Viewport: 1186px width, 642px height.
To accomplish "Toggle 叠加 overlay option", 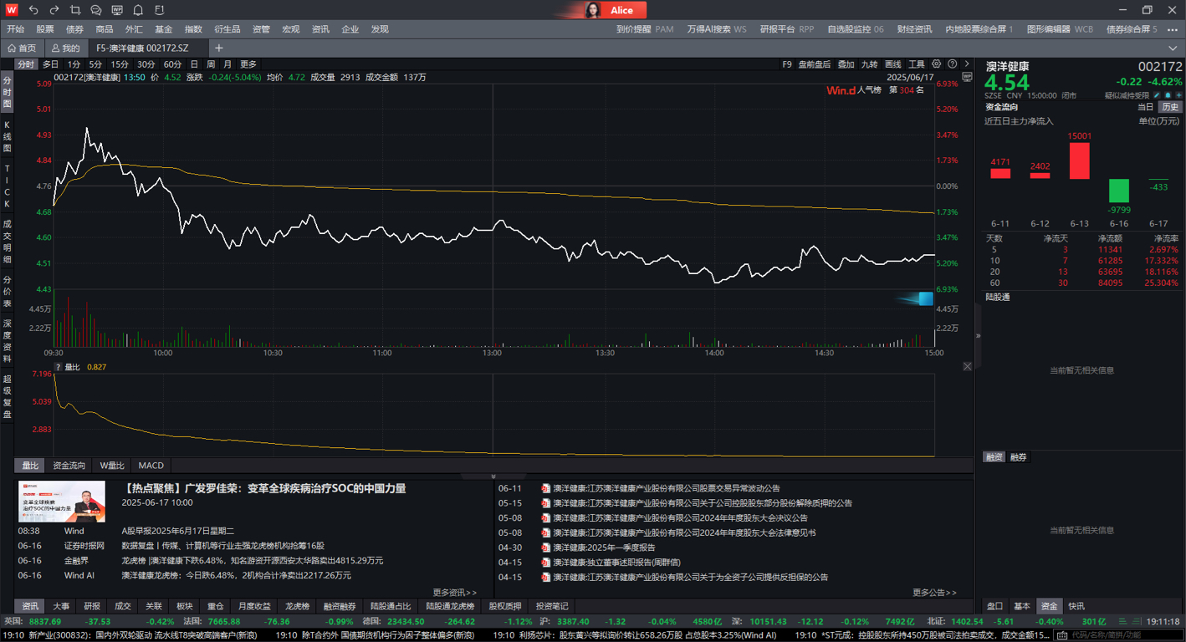I will pos(846,64).
